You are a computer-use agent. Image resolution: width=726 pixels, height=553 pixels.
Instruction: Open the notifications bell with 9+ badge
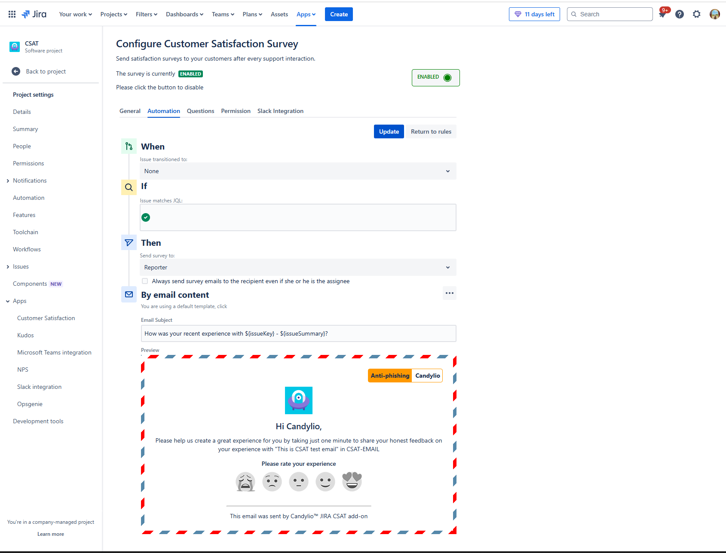pyautogui.click(x=662, y=14)
